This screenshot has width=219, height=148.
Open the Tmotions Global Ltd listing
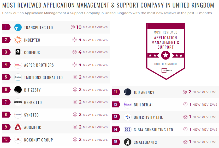coord(43,78)
